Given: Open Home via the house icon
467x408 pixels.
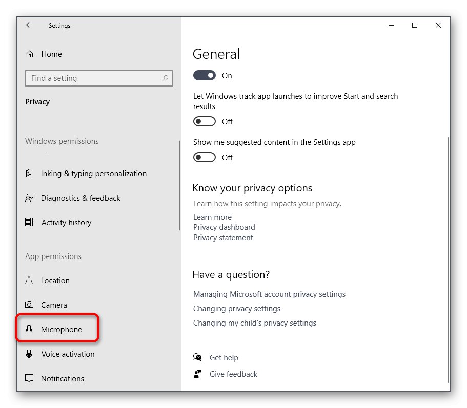Looking at the screenshot, I should tap(30, 54).
